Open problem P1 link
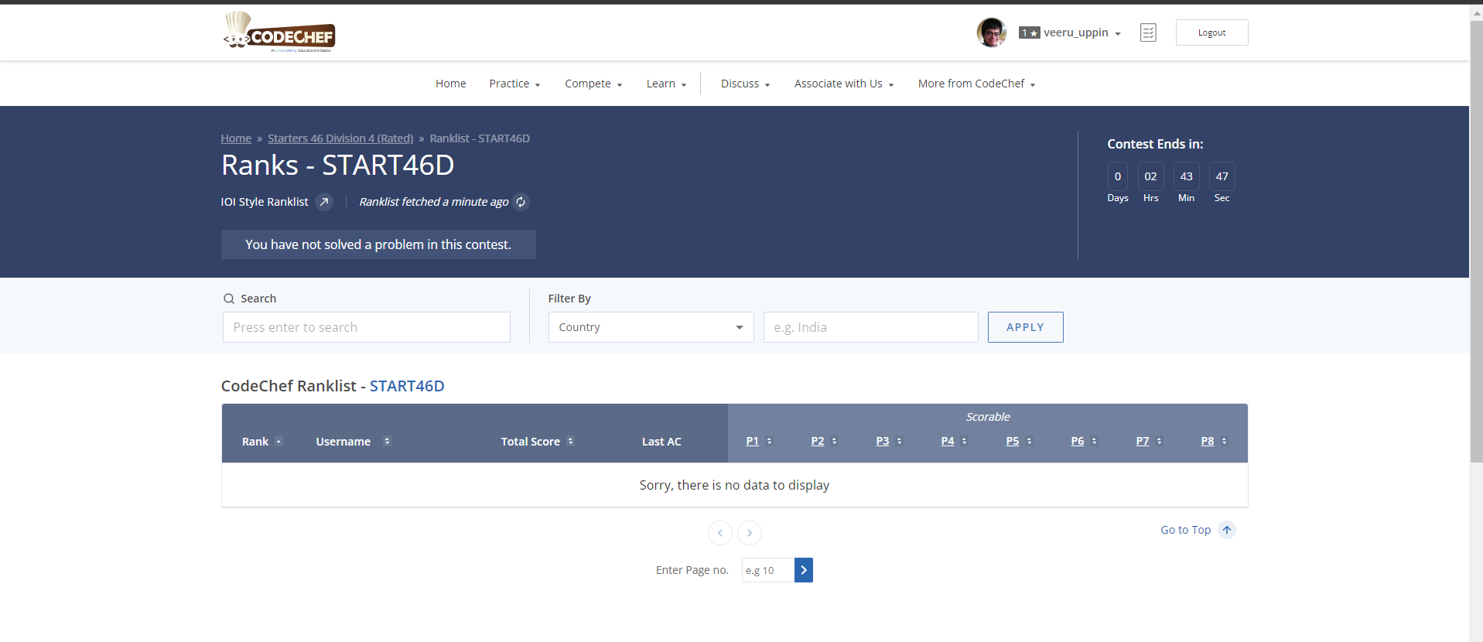This screenshot has height=642, width=1483. pyautogui.click(x=752, y=441)
